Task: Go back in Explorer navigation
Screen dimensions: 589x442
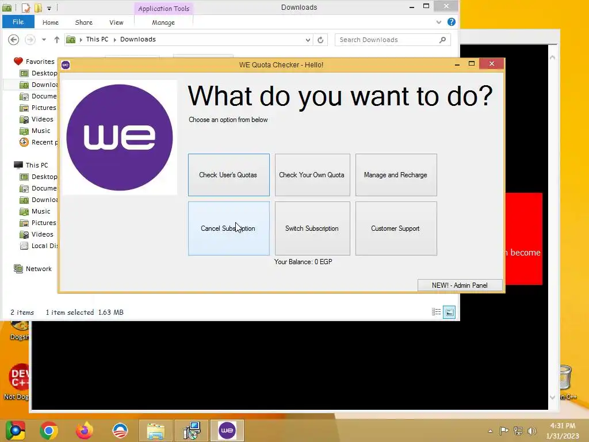Action: (14, 40)
